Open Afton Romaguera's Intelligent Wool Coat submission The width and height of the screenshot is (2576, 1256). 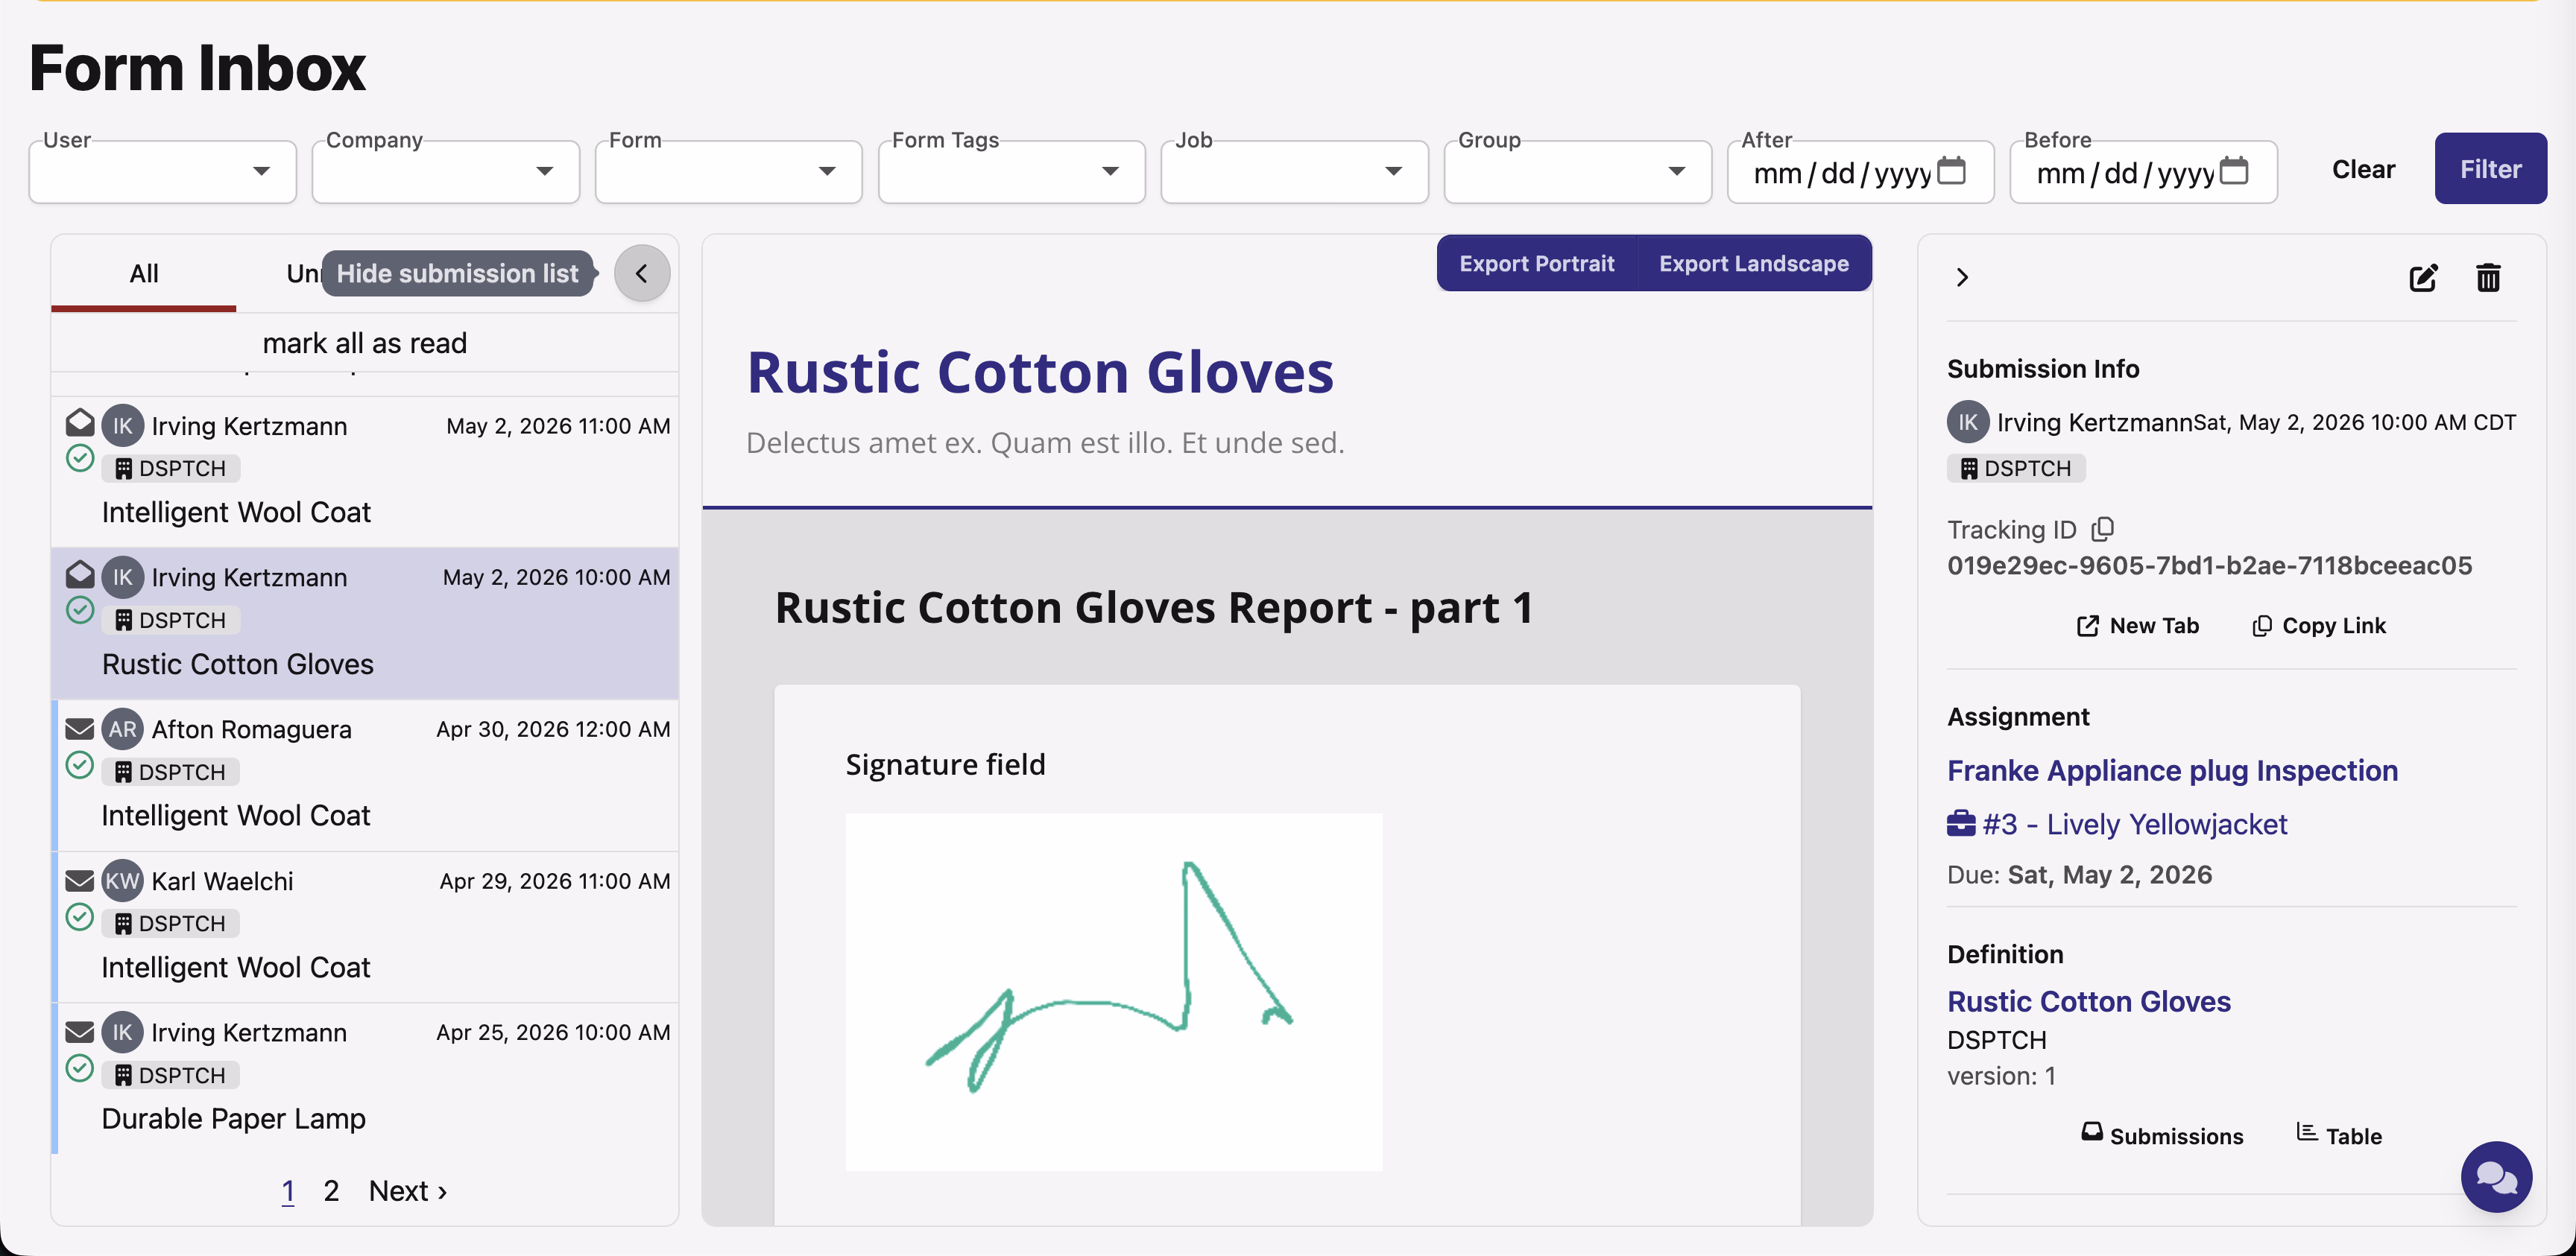click(367, 774)
